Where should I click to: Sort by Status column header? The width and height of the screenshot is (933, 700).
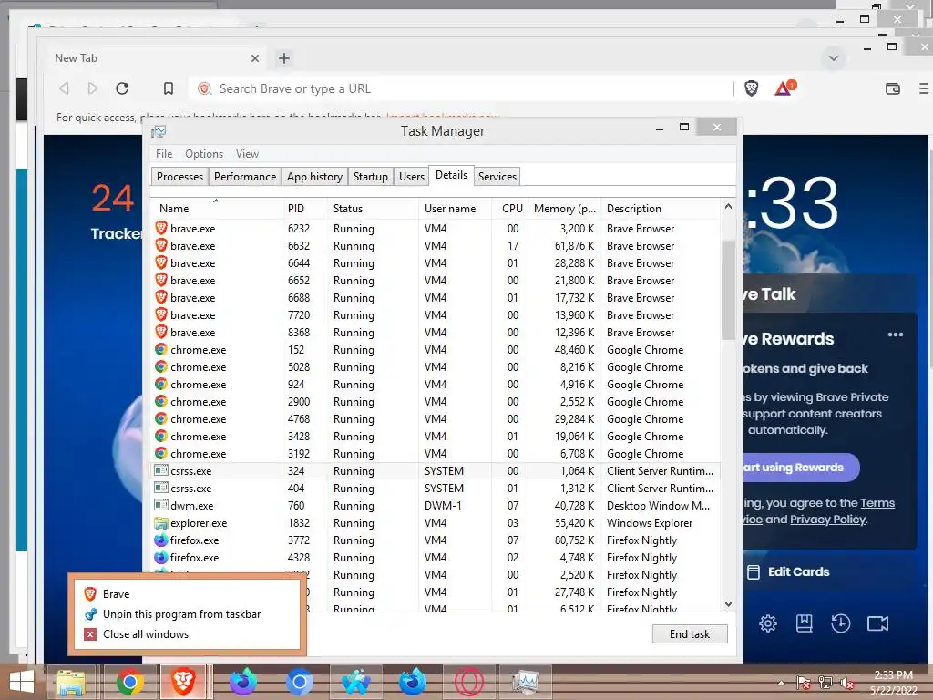(x=373, y=209)
